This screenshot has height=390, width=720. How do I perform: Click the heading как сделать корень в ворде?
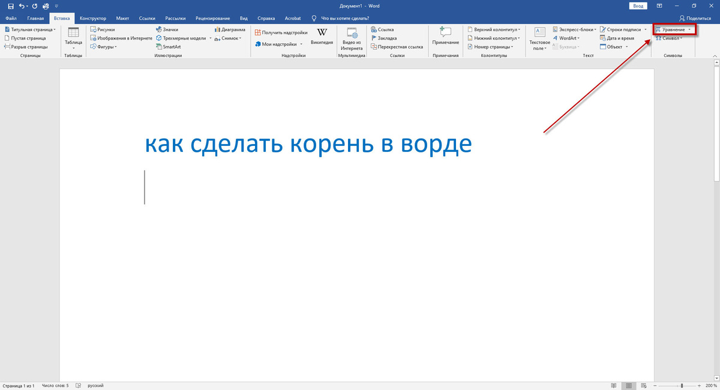click(x=308, y=145)
